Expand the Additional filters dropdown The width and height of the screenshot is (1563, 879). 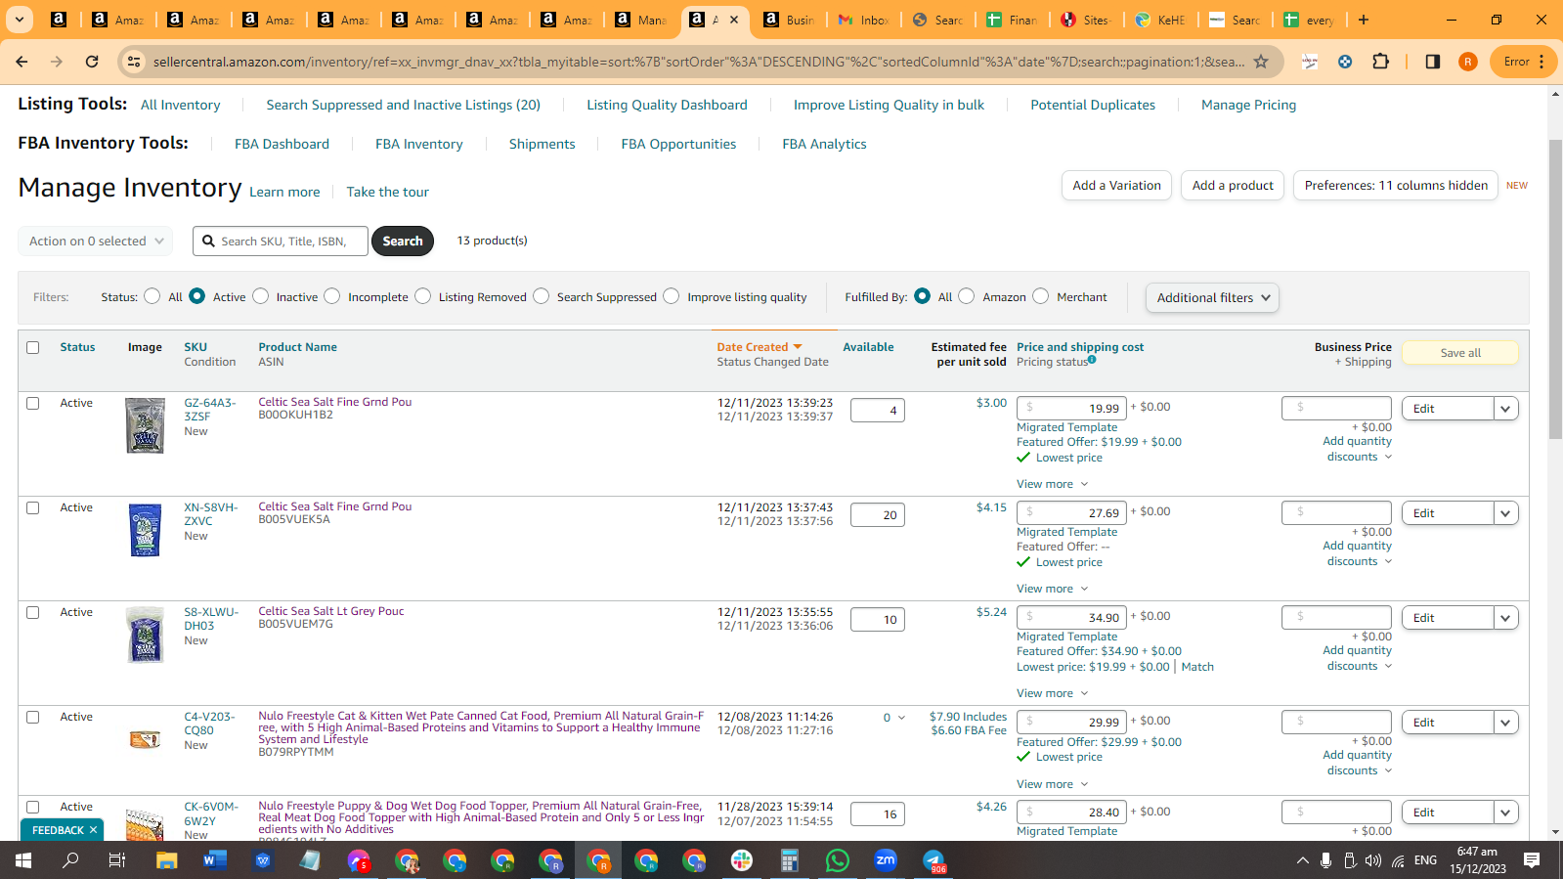pyautogui.click(x=1212, y=297)
